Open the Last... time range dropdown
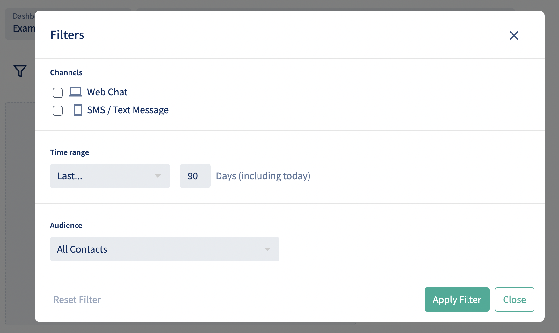 coord(110,176)
